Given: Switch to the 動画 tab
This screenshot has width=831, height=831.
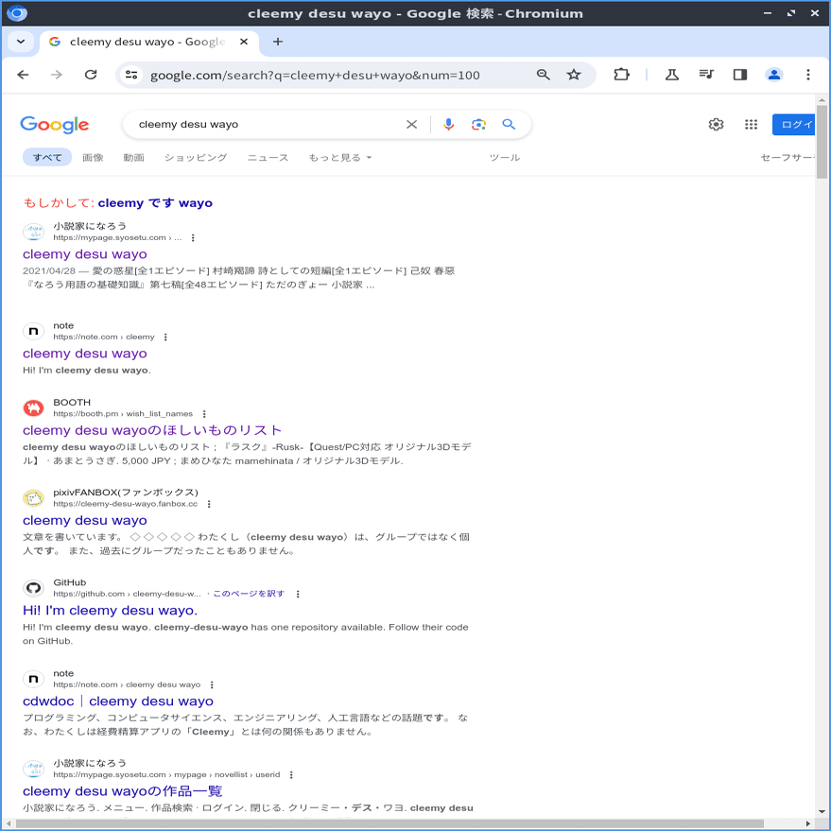Looking at the screenshot, I should (x=133, y=157).
